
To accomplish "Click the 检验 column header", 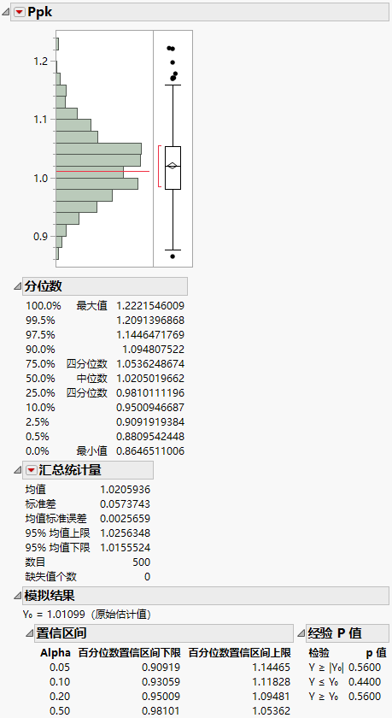I will click(319, 652).
